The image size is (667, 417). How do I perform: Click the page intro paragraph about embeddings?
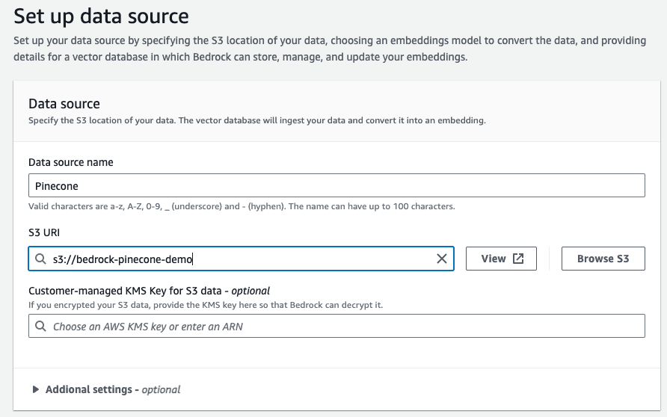[x=329, y=49]
